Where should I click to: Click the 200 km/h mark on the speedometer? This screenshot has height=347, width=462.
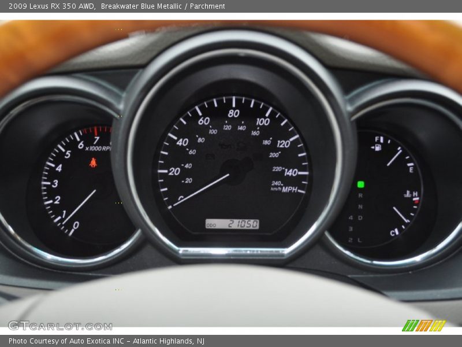coord(274,155)
